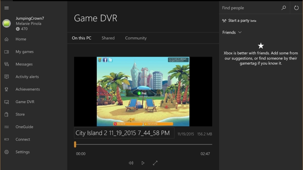Open the Store bag icon
The image size is (303, 170).
(7, 114)
